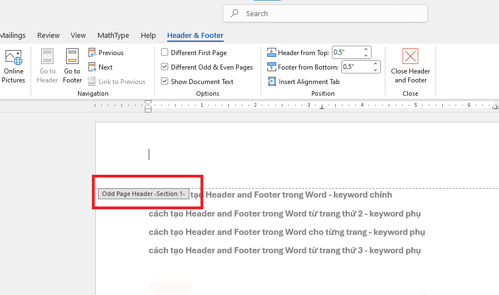Image resolution: width=499 pixels, height=295 pixels.
Task: Open the Help tab
Action: (x=148, y=35)
